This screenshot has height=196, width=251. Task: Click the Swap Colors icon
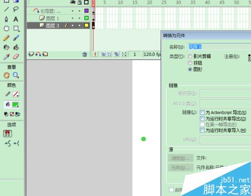[x=18, y=114]
